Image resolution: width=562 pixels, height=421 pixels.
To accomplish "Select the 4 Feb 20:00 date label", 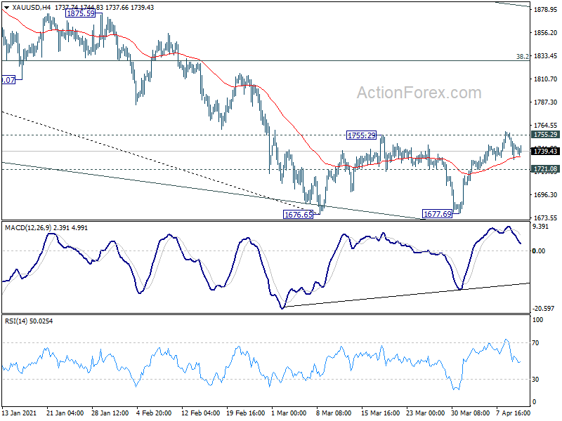I will [155, 413].
